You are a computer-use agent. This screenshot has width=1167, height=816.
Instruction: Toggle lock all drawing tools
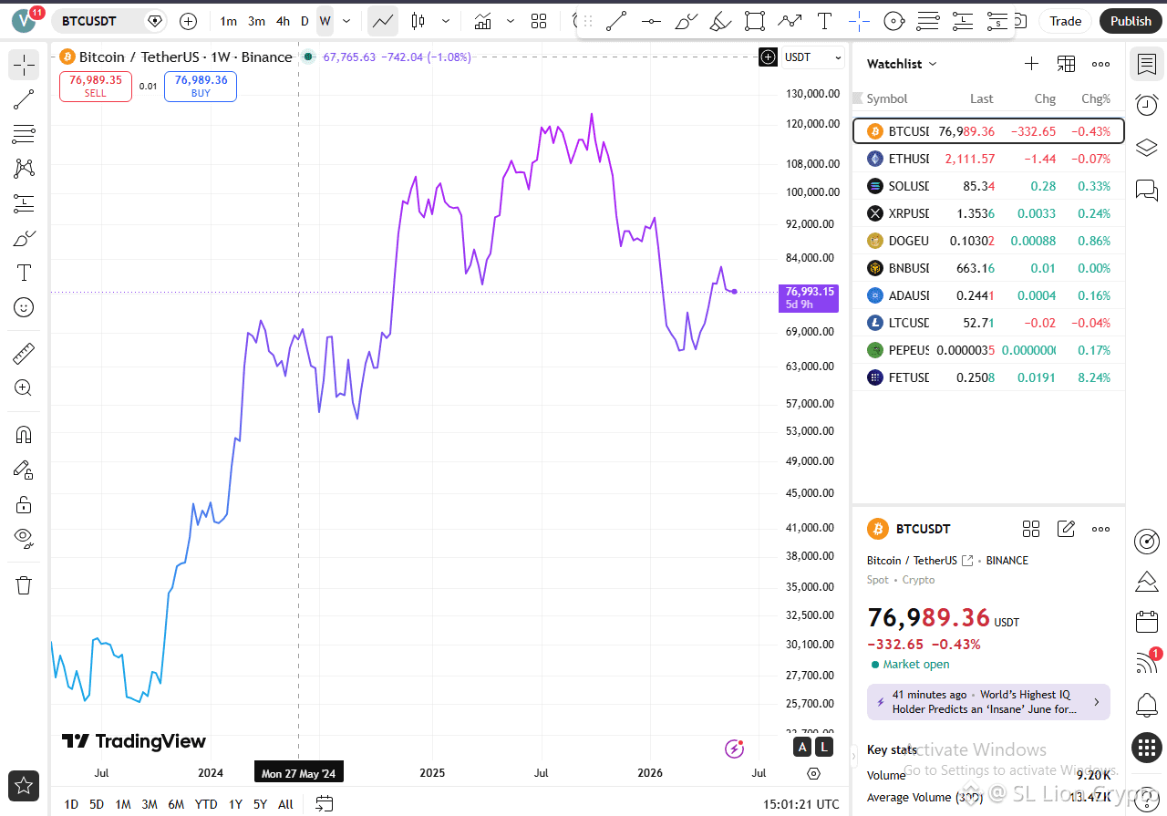[x=24, y=504]
